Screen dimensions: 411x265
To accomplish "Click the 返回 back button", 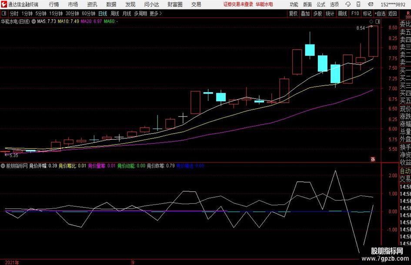I will pyautogui.click(x=392, y=13).
